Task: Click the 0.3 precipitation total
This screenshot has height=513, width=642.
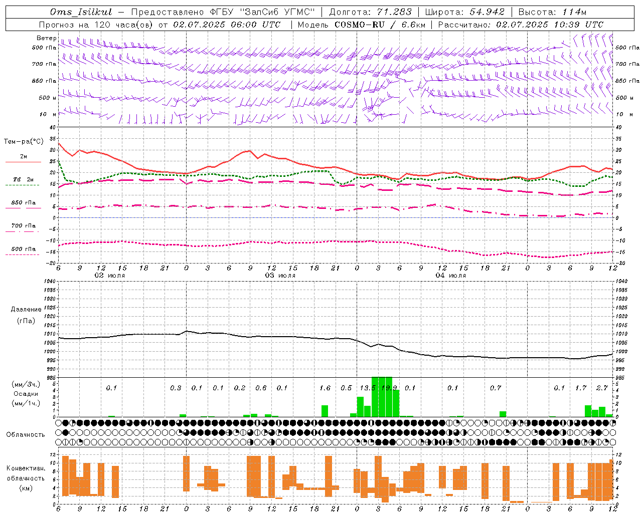Action: tap(176, 388)
